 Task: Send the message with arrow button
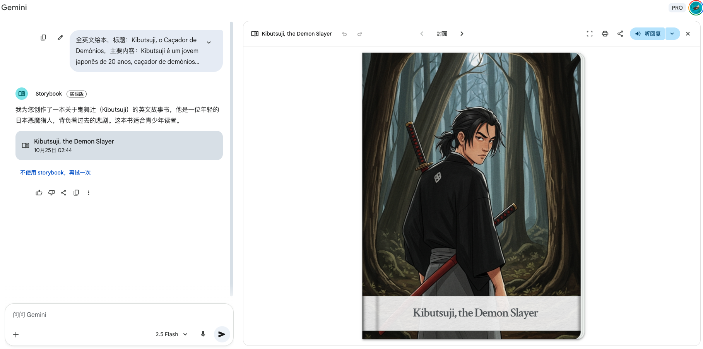click(222, 334)
